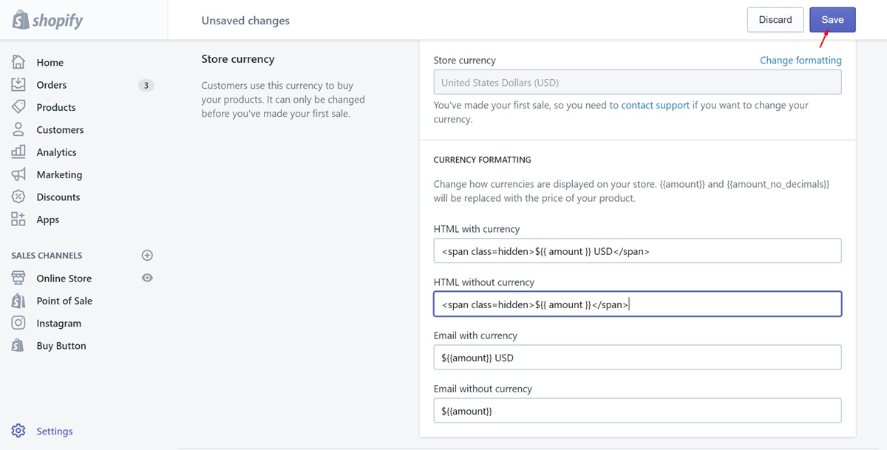Viewport: 887px width, 450px height.
Task: Open Home in the sidebar
Action: pos(50,63)
